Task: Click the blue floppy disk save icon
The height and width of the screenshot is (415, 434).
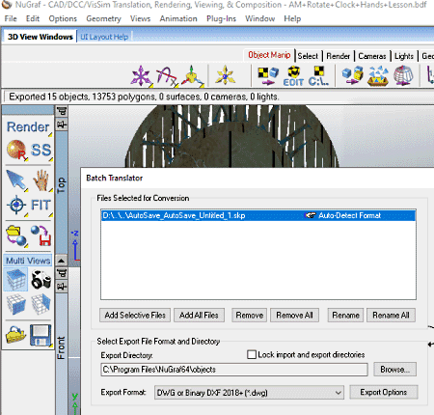Action: click(41, 335)
